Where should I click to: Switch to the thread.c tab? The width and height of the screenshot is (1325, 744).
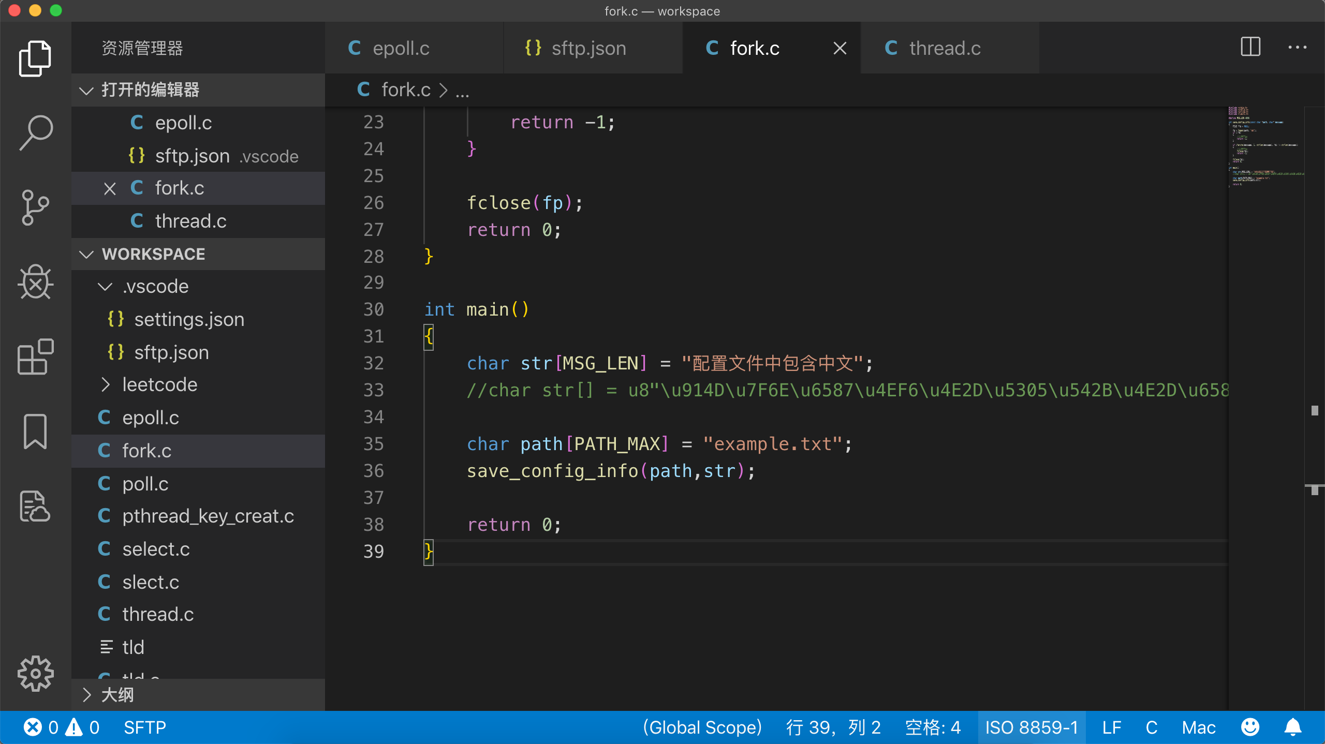[x=945, y=48]
